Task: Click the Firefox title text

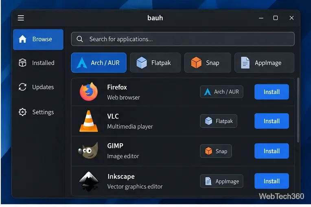Action: point(117,87)
